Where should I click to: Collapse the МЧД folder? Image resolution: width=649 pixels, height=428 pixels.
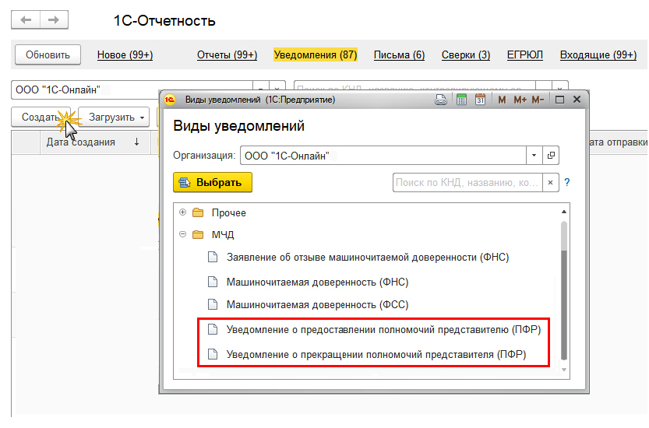click(183, 234)
